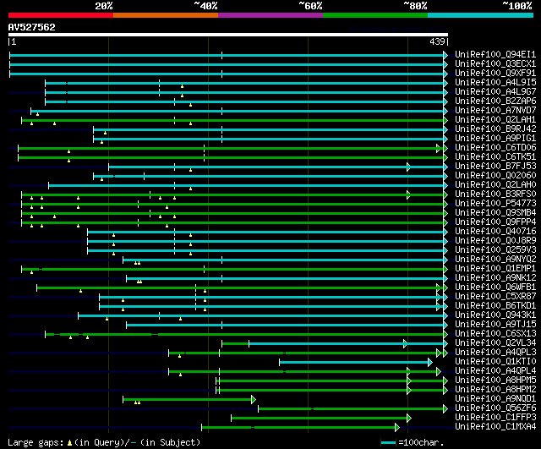Click the Q3ECX1 alignment end arrowhead
541x449 pixels.
[x=445, y=64]
